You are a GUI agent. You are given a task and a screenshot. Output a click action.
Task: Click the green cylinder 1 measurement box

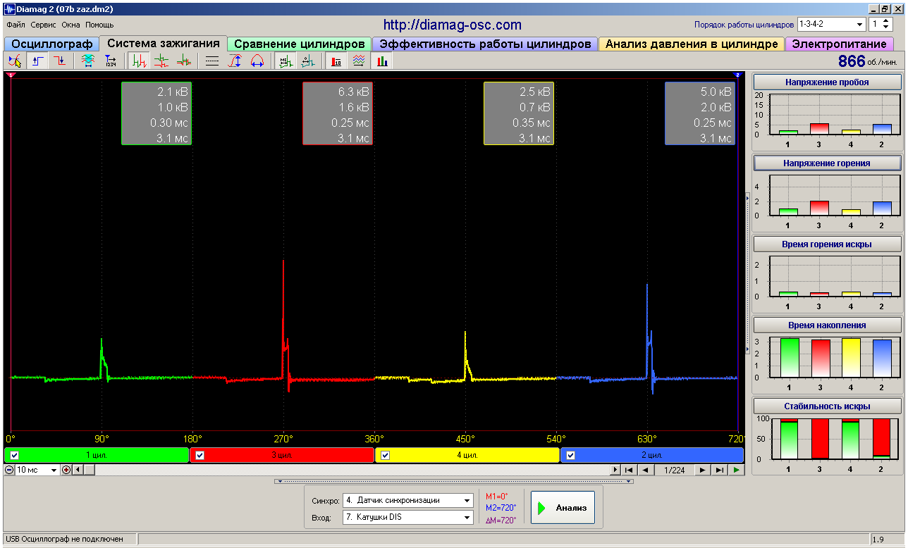157,113
